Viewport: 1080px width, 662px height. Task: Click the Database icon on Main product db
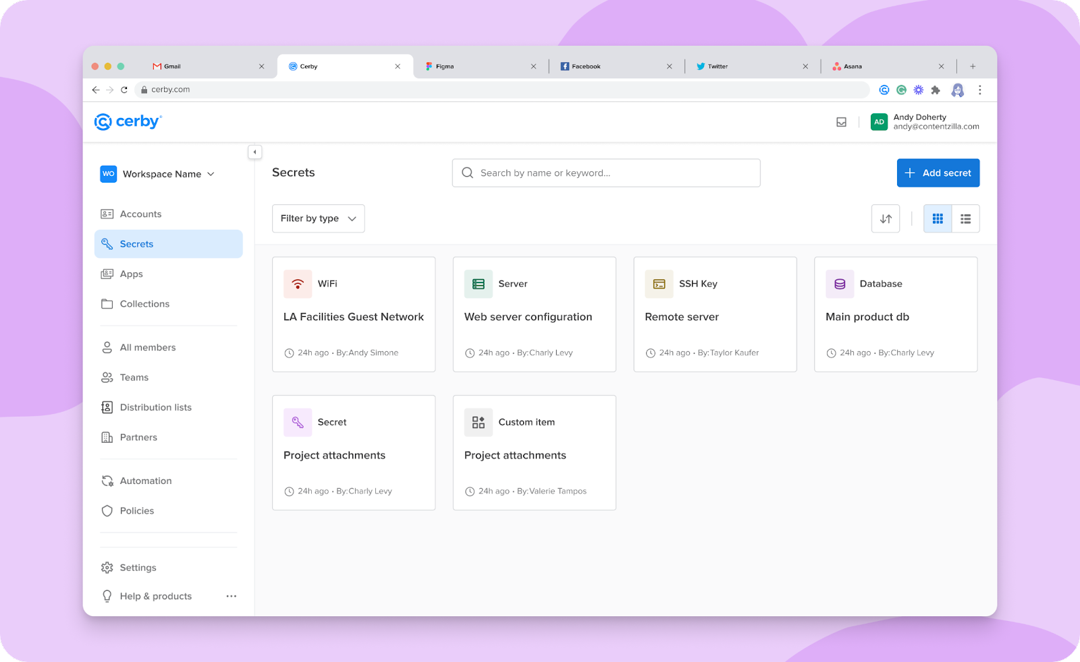click(840, 284)
